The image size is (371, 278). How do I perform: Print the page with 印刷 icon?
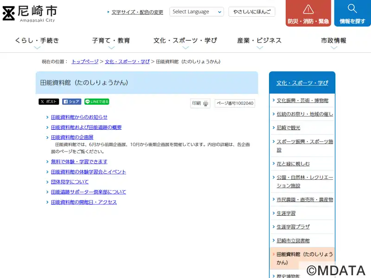(200, 103)
